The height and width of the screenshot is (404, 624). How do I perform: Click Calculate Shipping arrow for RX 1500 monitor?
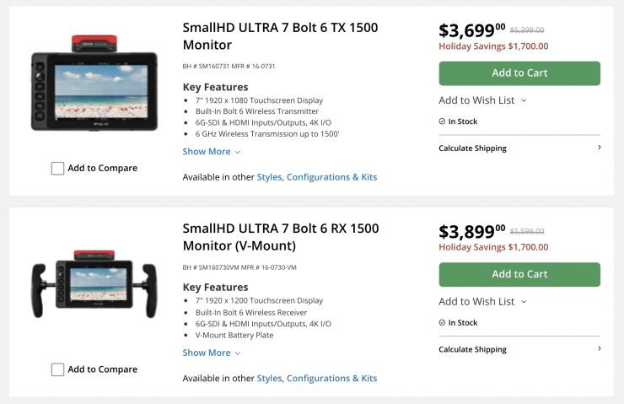599,348
